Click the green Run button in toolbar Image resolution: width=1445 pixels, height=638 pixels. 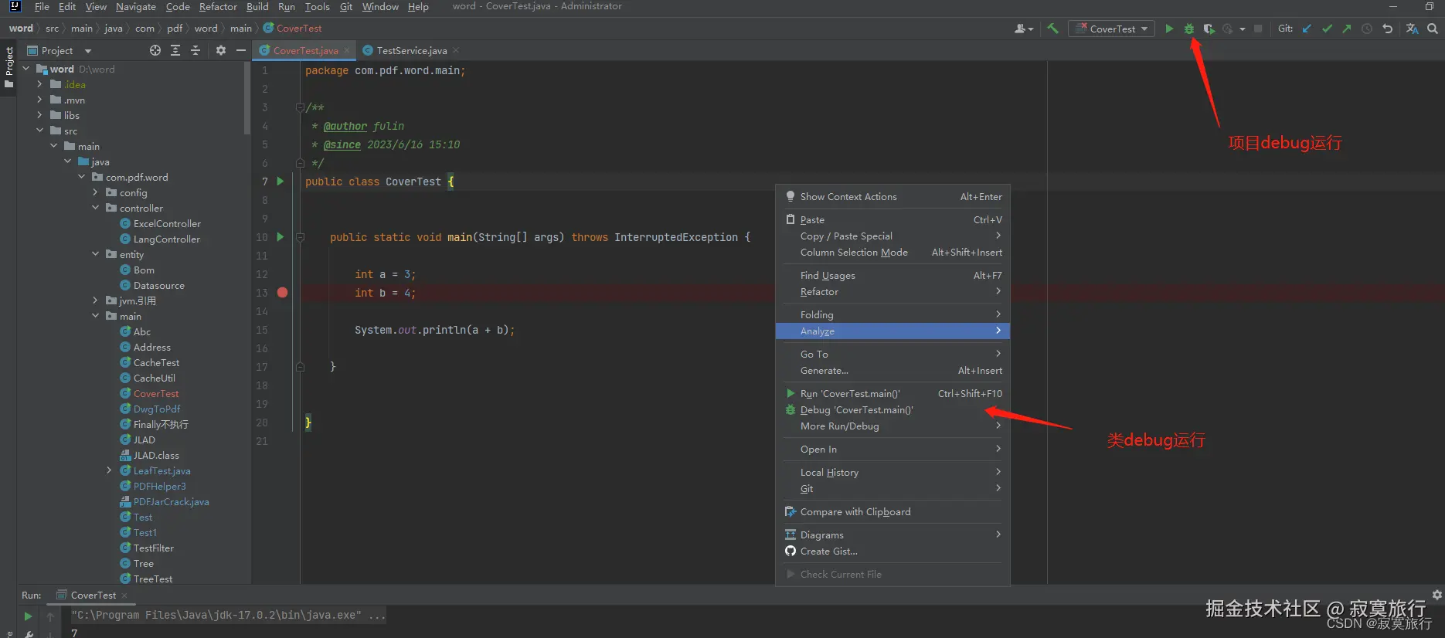[1169, 29]
